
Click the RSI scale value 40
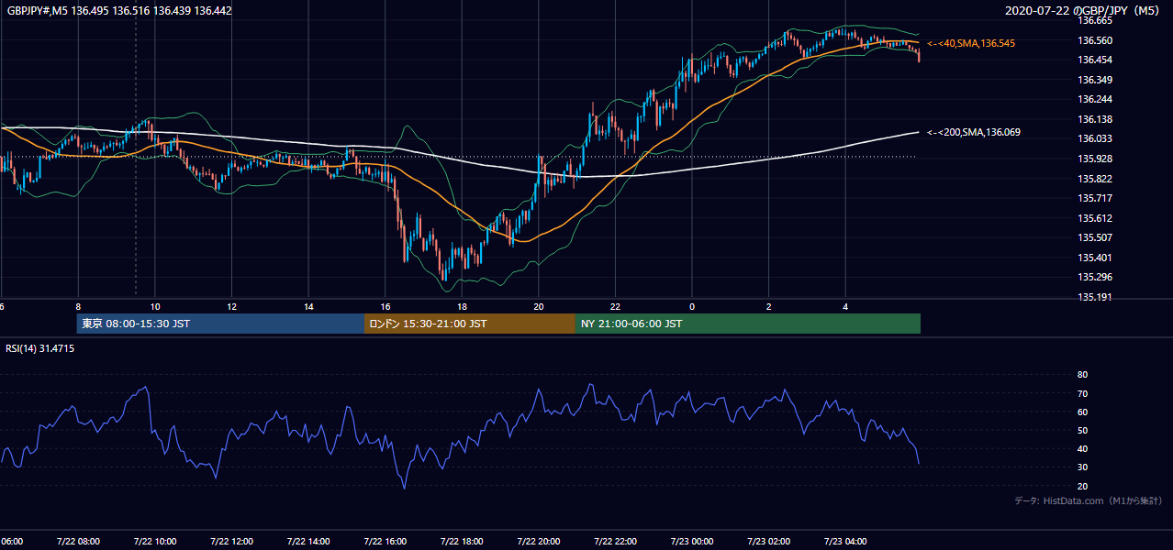(x=1082, y=448)
